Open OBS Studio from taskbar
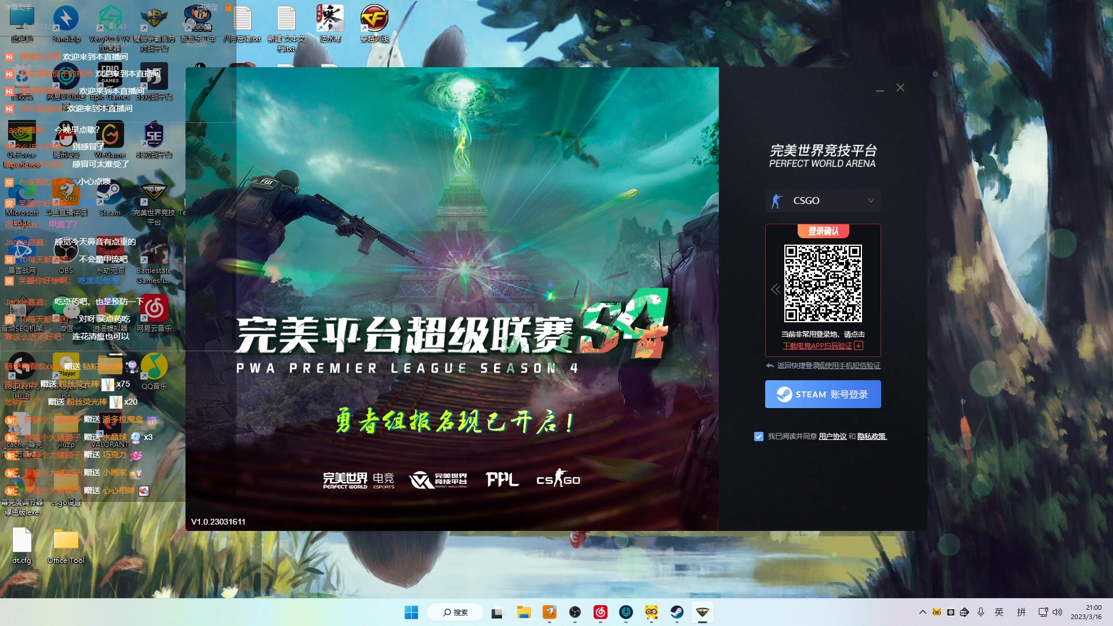The image size is (1113, 626). pos(575,612)
